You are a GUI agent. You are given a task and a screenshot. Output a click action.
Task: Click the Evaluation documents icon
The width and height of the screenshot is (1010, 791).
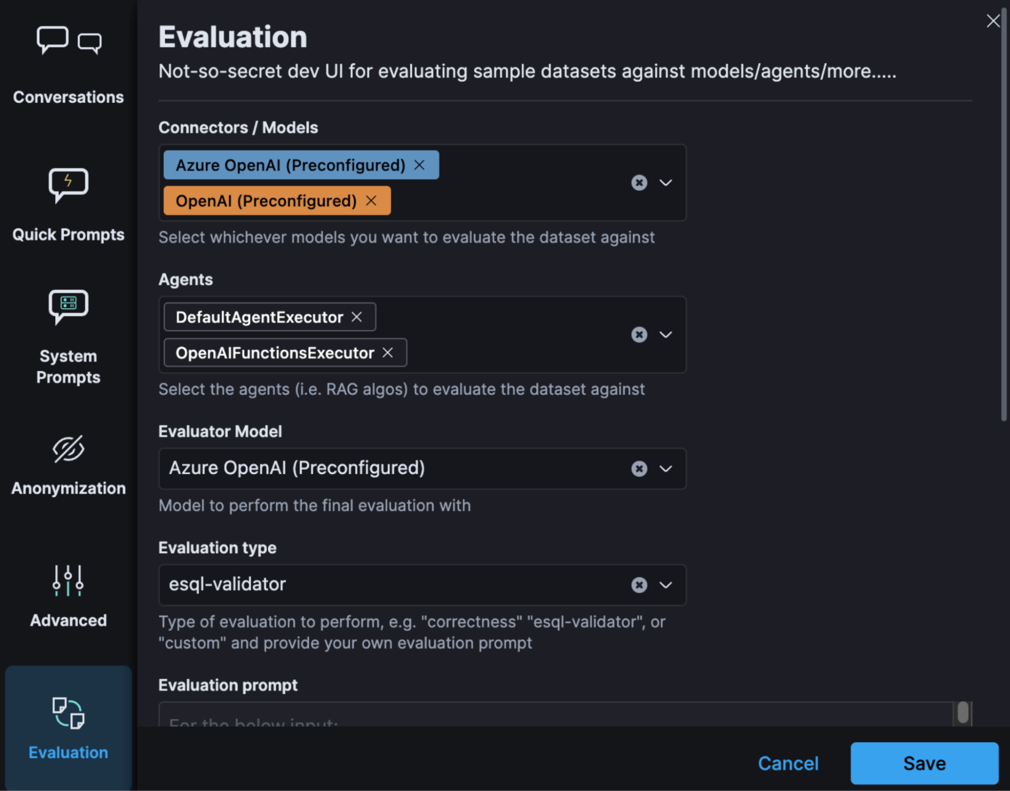tap(68, 713)
